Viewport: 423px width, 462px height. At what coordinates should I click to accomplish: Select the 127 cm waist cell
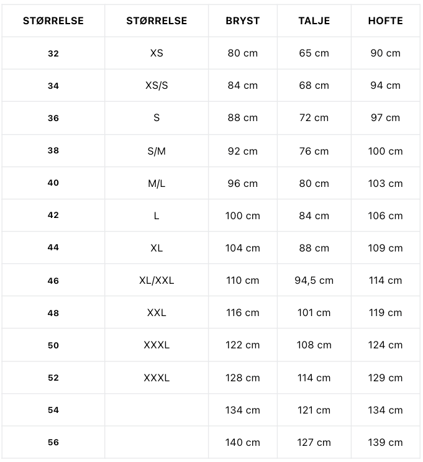coord(314,443)
